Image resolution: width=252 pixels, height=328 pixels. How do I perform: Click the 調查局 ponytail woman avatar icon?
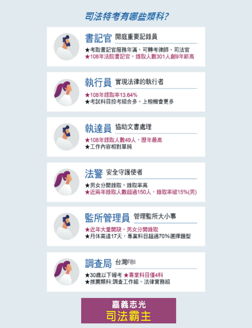[66, 272]
